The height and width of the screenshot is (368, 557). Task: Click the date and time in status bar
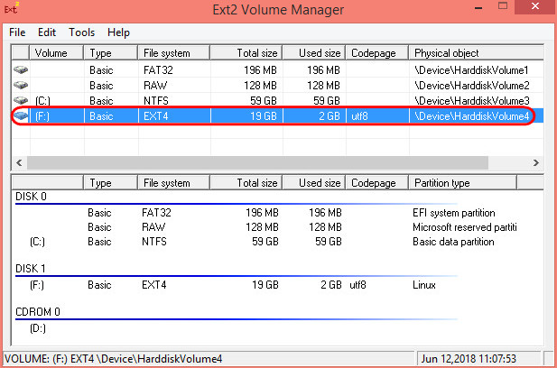469,359
